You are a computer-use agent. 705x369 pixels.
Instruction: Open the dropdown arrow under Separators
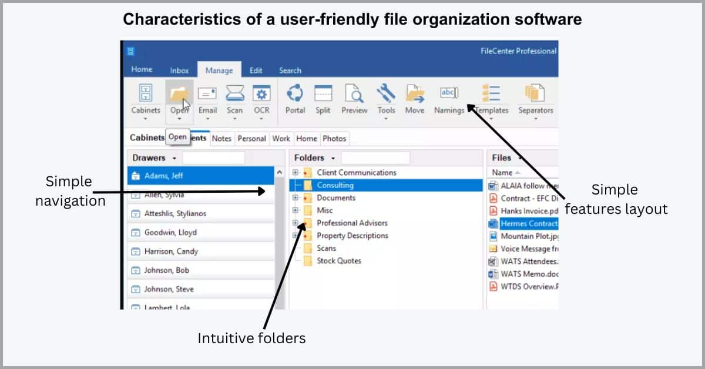(x=535, y=119)
